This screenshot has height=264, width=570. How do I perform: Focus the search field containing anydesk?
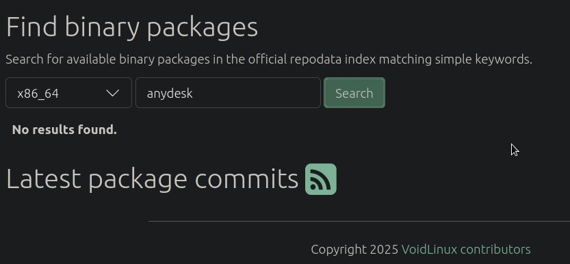click(229, 92)
